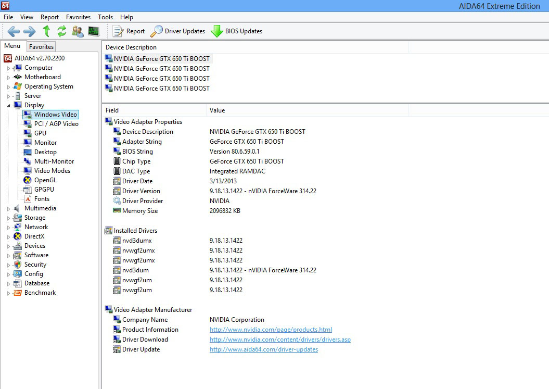The height and width of the screenshot is (389, 549).
Task: Open the users manager toolbar icon
Action: point(78,31)
